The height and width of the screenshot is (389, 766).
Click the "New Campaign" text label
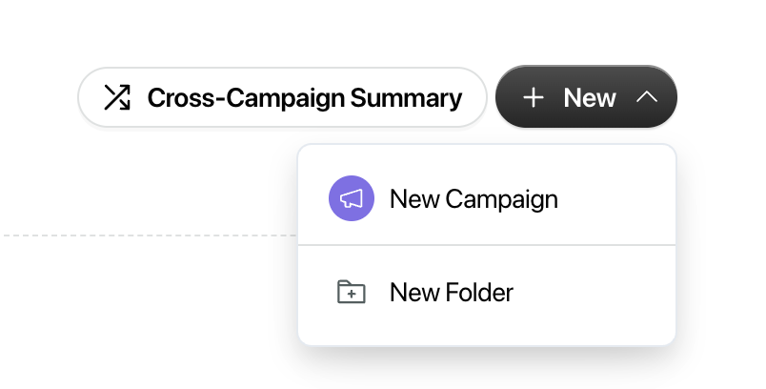[x=474, y=199]
